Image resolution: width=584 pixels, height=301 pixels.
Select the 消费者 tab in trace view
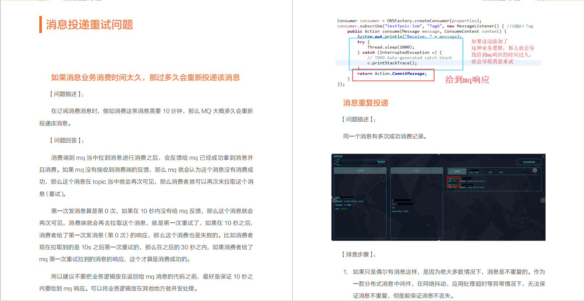(x=457, y=171)
